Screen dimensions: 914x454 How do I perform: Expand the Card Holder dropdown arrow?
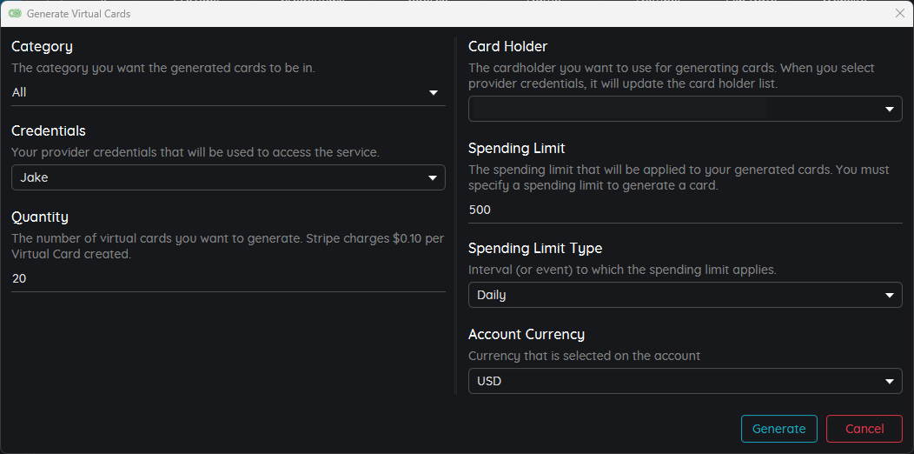pyautogui.click(x=890, y=109)
